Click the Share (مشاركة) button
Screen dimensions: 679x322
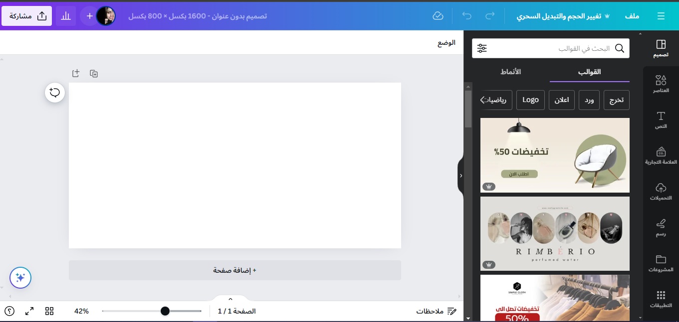[x=27, y=16]
